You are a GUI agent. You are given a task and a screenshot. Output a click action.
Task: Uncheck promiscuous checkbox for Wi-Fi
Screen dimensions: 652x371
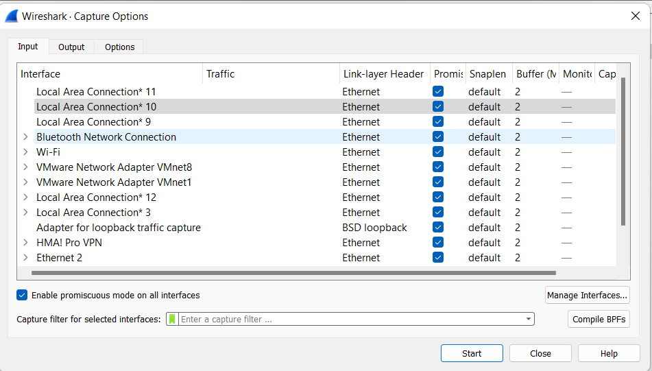(438, 152)
